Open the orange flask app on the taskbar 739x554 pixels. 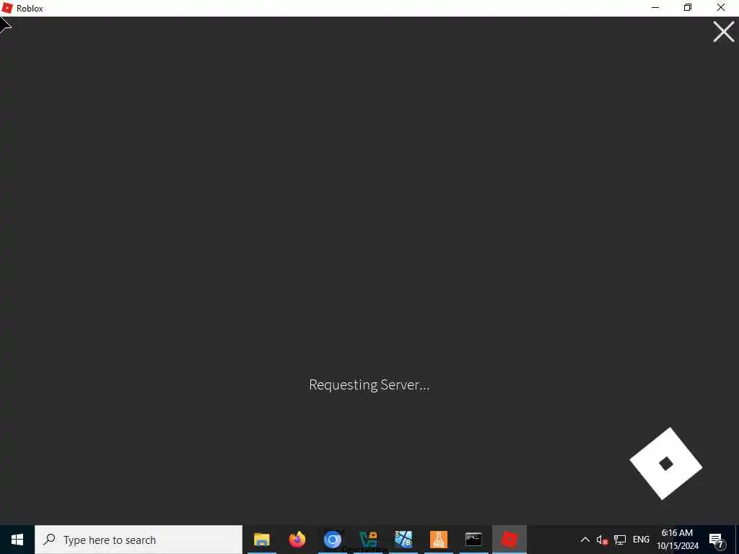point(438,540)
